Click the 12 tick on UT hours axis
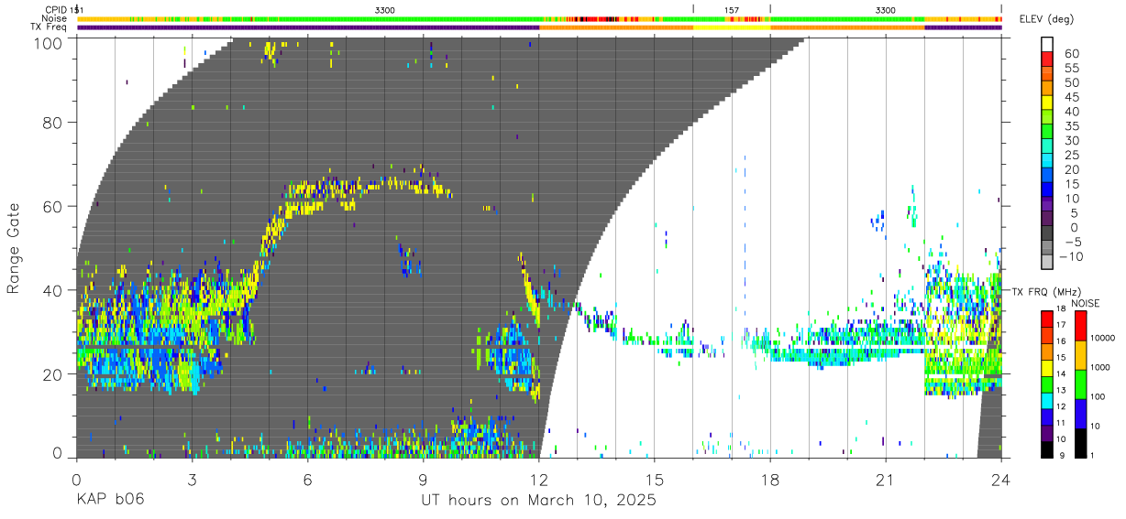 (x=539, y=480)
